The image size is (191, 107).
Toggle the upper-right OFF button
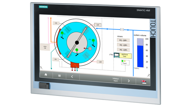(x=98, y=25)
